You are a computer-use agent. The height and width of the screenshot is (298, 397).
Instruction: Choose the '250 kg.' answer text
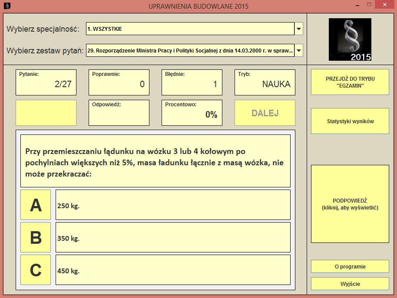click(173, 205)
